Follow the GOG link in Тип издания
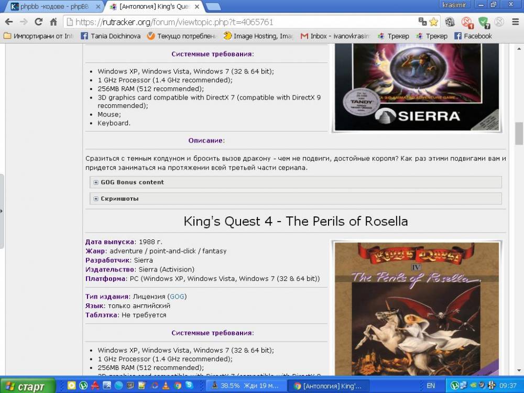The height and width of the screenshot is (393, 524). pyautogui.click(x=177, y=297)
